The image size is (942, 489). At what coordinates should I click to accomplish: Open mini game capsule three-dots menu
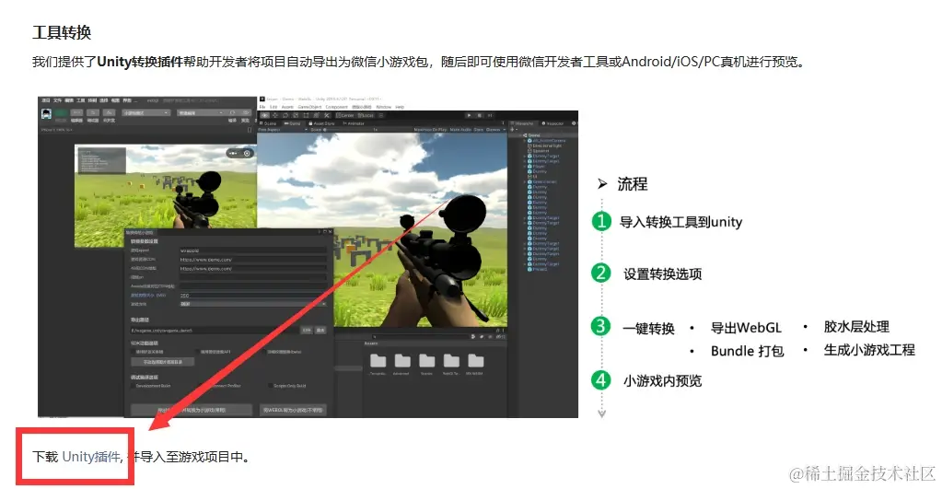coord(233,153)
